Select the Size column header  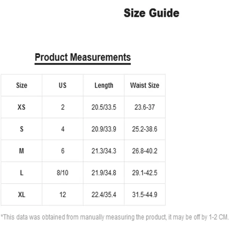coord(22,85)
